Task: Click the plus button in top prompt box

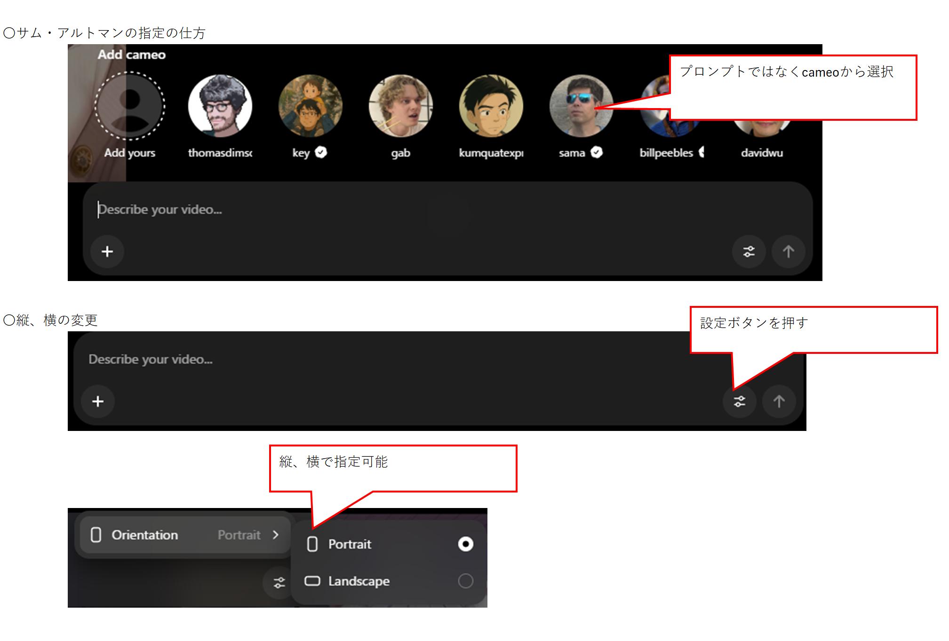Action: (107, 251)
